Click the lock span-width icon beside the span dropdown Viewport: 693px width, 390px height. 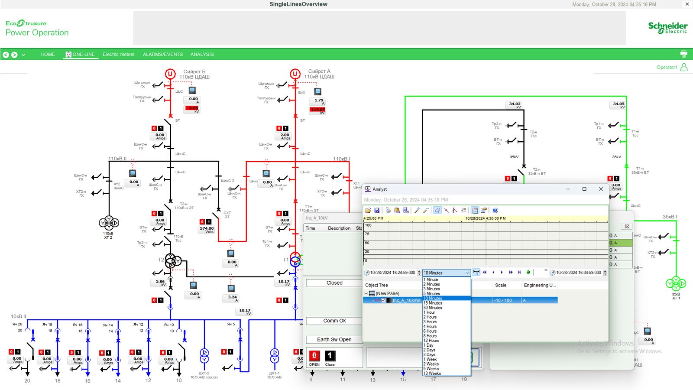coord(476,273)
